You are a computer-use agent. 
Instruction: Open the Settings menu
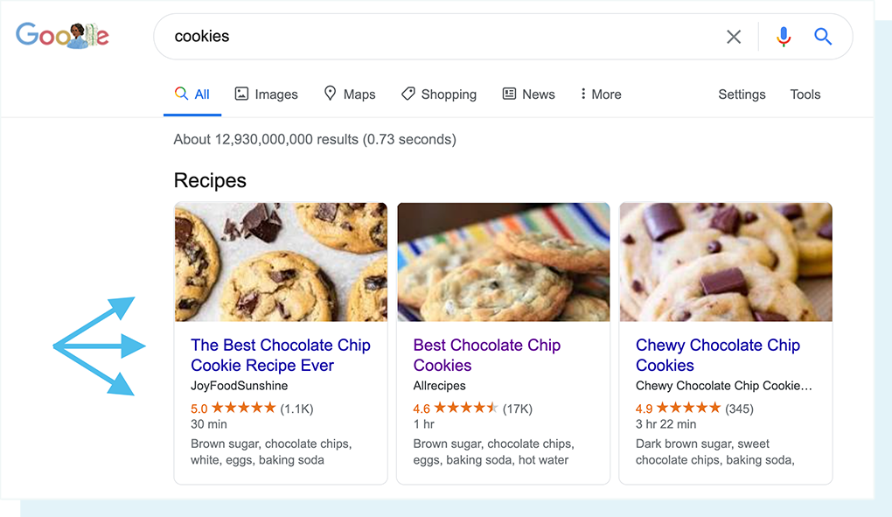tap(741, 94)
